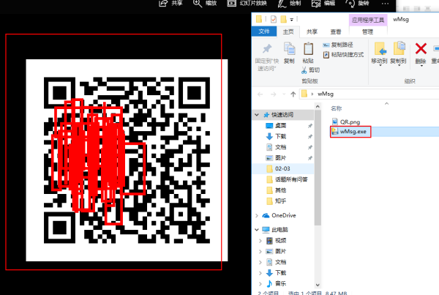Click the Delete red X icon

pyautogui.click(x=421, y=49)
